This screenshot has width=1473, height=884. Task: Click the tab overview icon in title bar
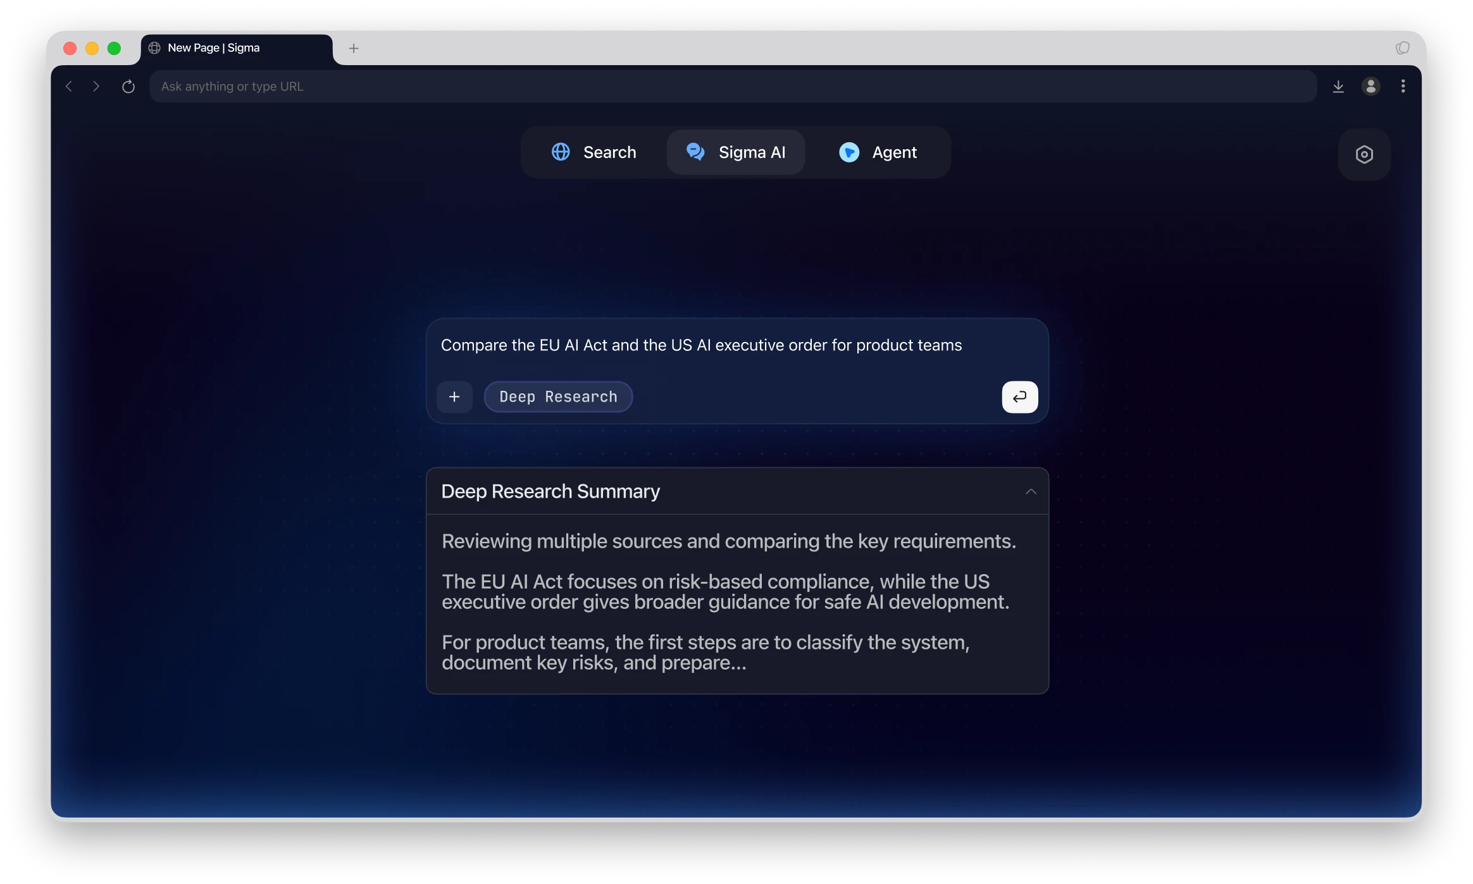coord(1402,48)
